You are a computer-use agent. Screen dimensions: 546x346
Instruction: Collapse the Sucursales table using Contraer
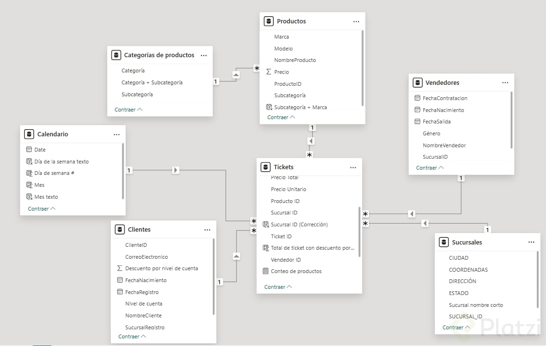pos(456,327)
